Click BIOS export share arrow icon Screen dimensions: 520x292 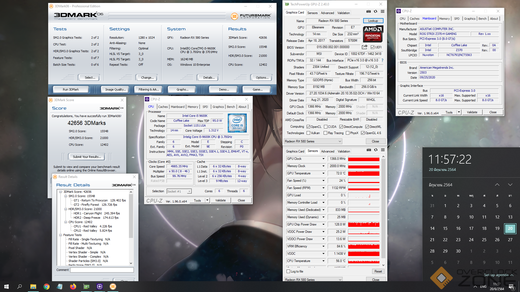[365, 47]
